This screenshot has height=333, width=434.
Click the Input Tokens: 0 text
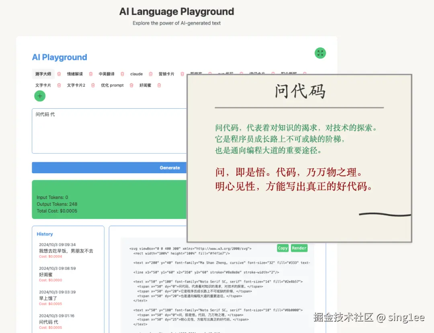click(52, 197)
